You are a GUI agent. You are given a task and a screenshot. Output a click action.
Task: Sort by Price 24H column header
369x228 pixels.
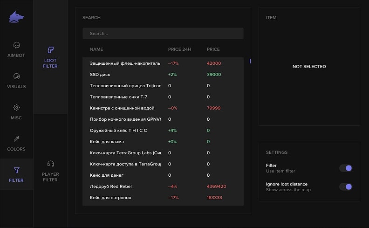point(179,49)
